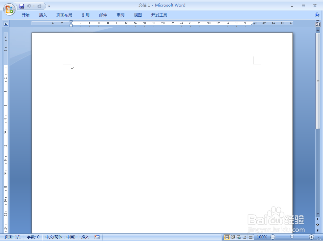The image size is (323, 241).
Task: Click scrollbar up arrow
Action: pos(318,30)
